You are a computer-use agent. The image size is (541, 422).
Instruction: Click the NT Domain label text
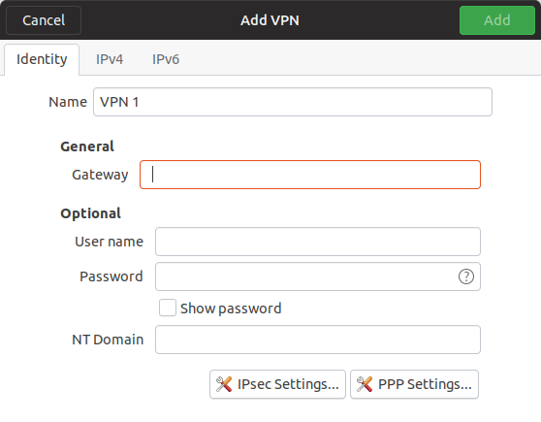[108, 340]
